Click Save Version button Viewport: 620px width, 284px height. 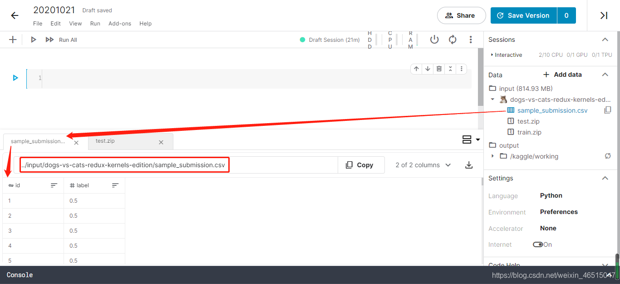coord(524,15)
